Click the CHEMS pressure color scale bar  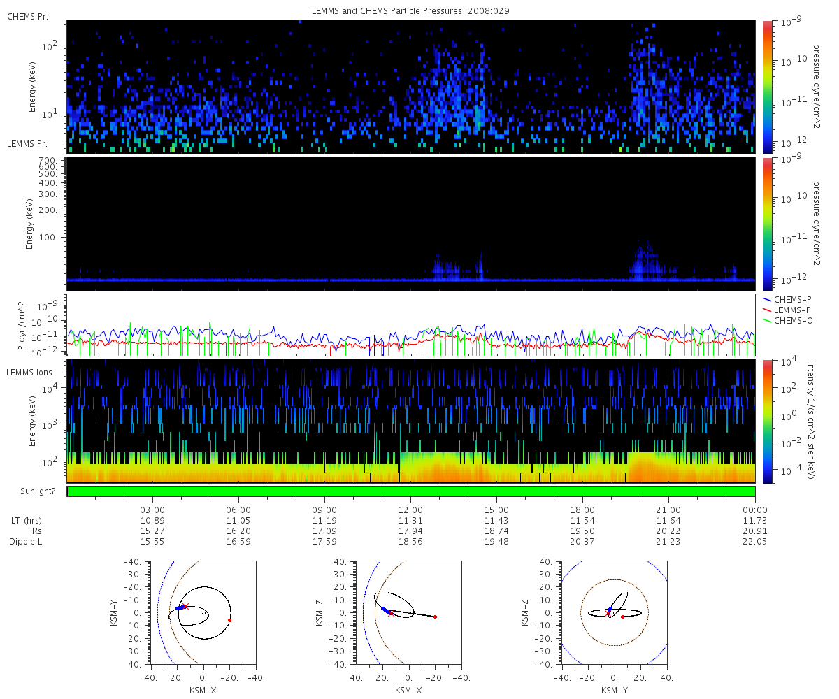(x=767, y=87)
